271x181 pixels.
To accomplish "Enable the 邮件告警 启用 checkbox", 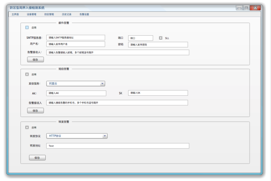I will 27,27.
